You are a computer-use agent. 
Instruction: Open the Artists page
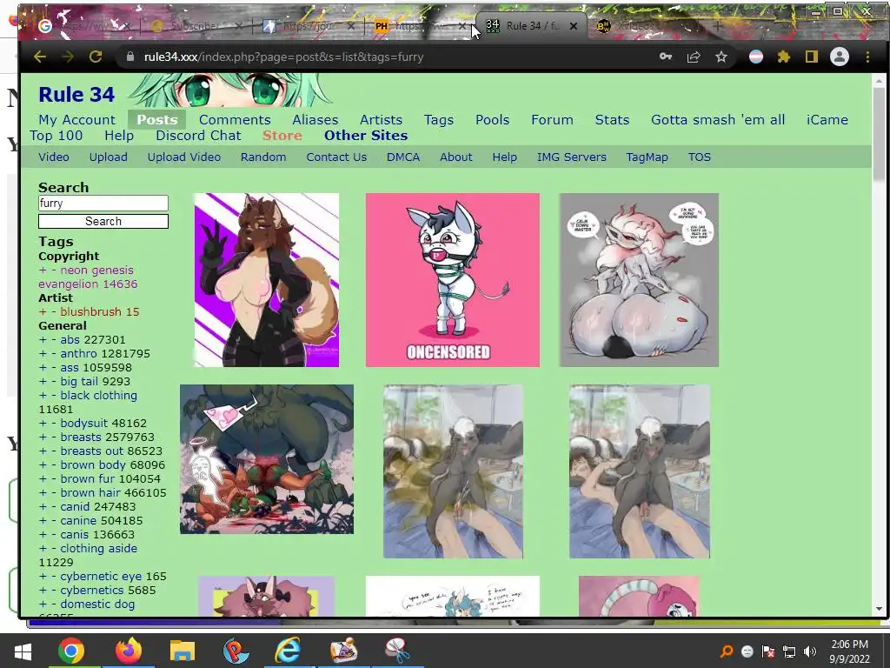[381, 120]
